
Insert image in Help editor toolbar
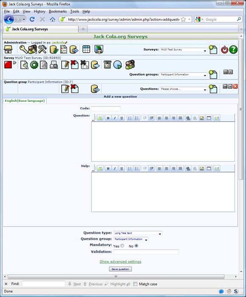202,168
